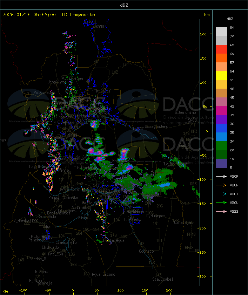This screenshot has height=295, width=248.
Task: Click the green VBCU arrow icon
Action: click(x=221, y=203)
